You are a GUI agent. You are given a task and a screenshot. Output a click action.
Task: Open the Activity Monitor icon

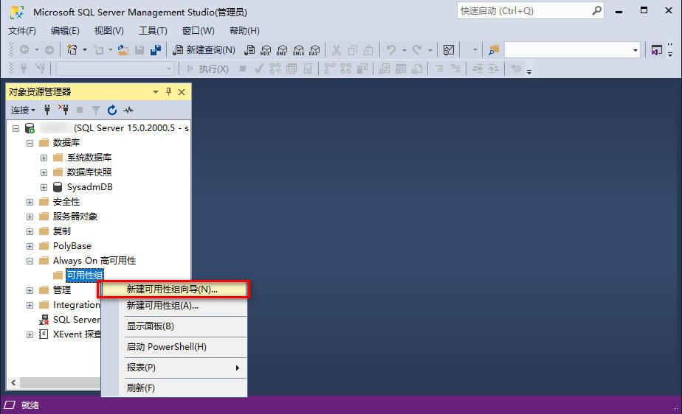(449, 50)
